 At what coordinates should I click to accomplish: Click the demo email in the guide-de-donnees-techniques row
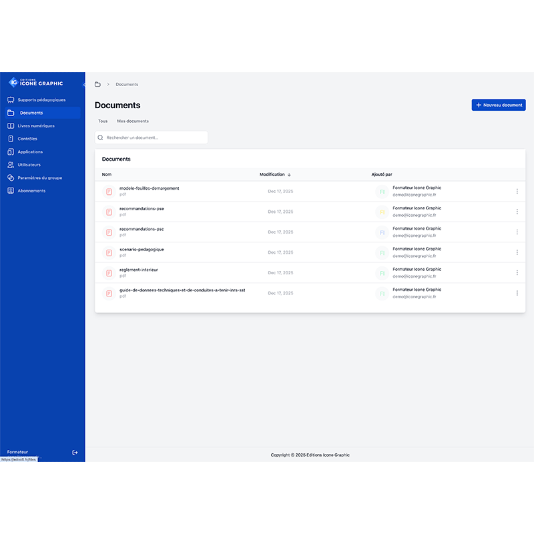(415, 296)
